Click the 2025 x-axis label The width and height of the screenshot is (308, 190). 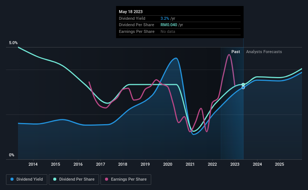click(x=279, y=164)
